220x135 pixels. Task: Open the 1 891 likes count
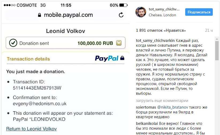pos(161,30)
